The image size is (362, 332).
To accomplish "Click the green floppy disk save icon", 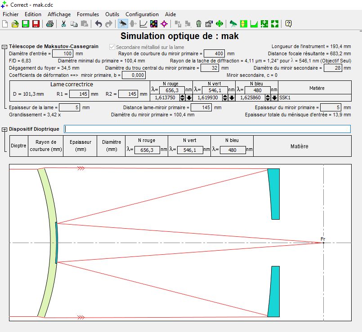I will 26,24.
